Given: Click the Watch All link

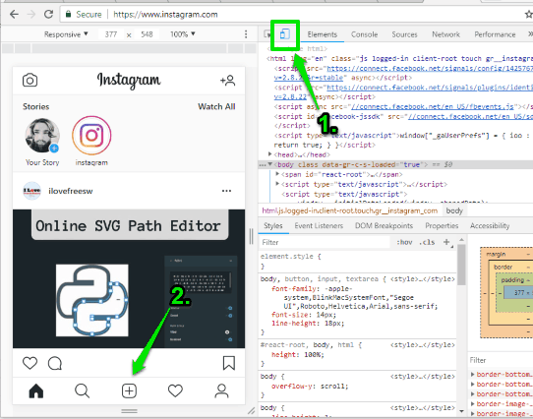Looking at the screenshot, I should (x=216, y=106).
